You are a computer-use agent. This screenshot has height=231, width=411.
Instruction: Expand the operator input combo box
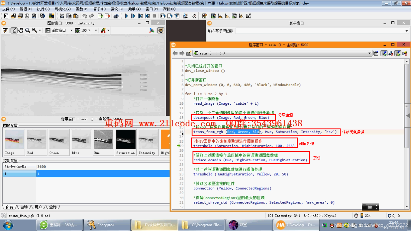406,31
